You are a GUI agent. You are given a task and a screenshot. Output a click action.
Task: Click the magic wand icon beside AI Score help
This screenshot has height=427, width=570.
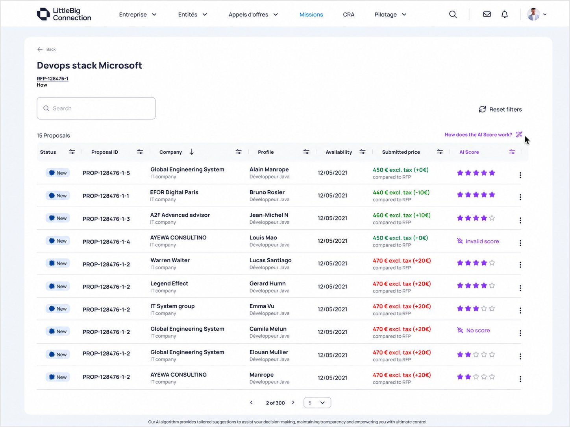[x=519, y=134]
